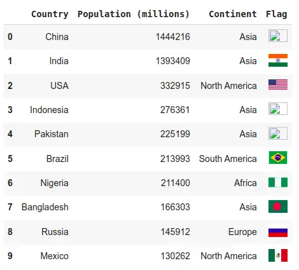This screenshot has height=270, width=299.
Task: Click the Mexico flag image
Action: [x=278, y=255]
